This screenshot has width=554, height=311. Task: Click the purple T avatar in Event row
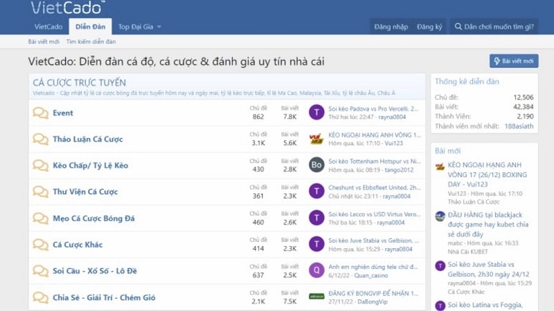coord(316,113)
